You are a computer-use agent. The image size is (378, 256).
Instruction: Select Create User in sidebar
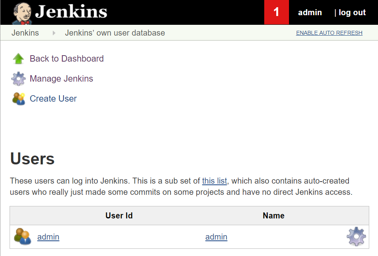coord(53,99)
